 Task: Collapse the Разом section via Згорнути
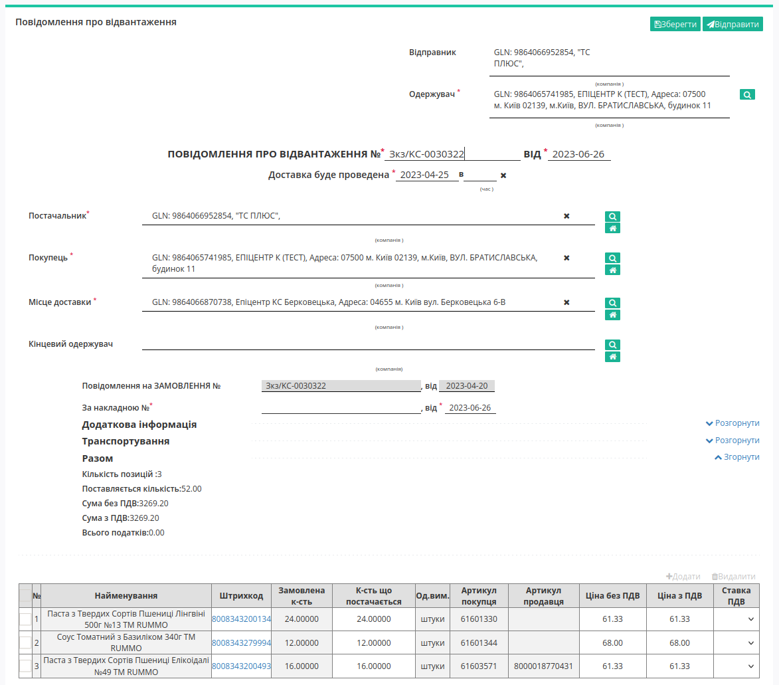tap(736, 457)
